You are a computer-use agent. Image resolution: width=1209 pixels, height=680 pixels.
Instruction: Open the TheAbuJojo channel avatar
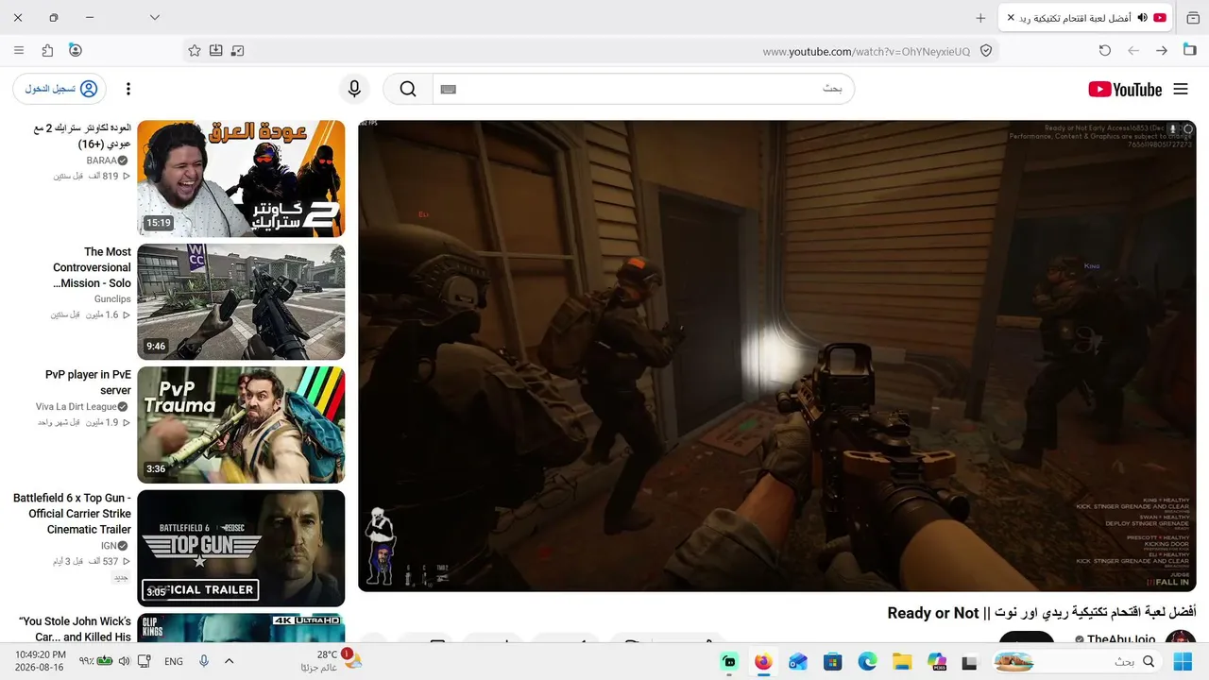pos(1181,638)
